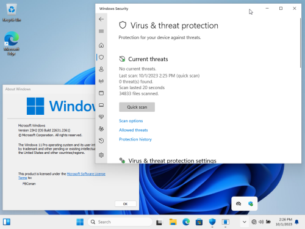Open Widgets from the taskbar corner
The width and height of the screenshot is (305, 229).
(7, 222)
